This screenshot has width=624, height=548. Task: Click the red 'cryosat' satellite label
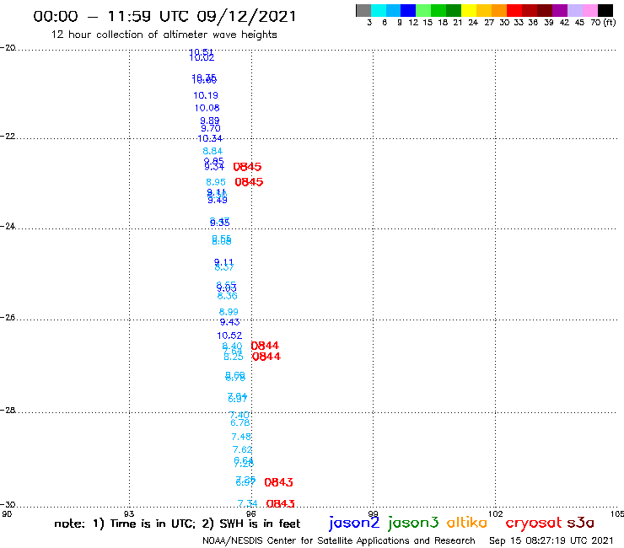[x=534, y=524]
